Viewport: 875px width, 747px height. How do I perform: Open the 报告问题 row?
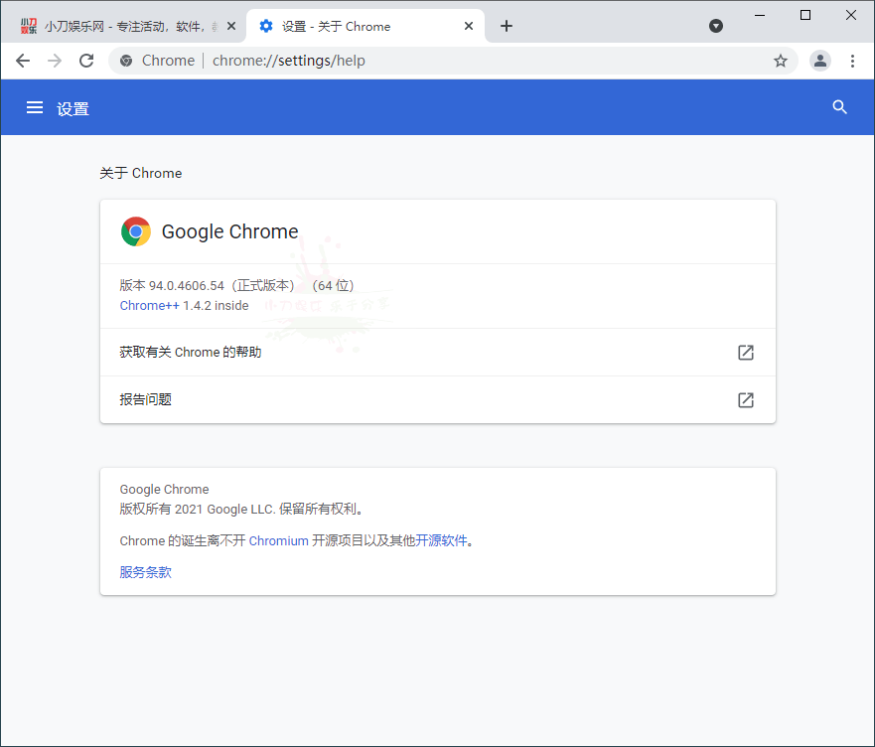click(x=437, y=399)
